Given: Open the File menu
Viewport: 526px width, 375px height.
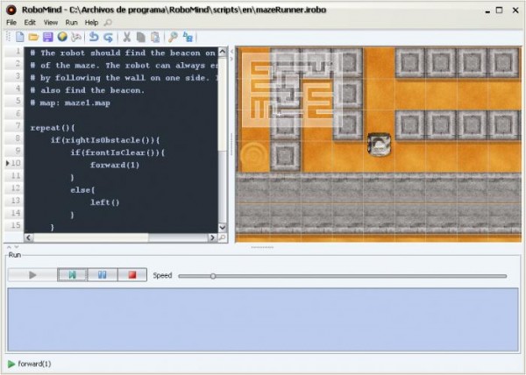Looking at the screenshot, I should click(11, 23).
